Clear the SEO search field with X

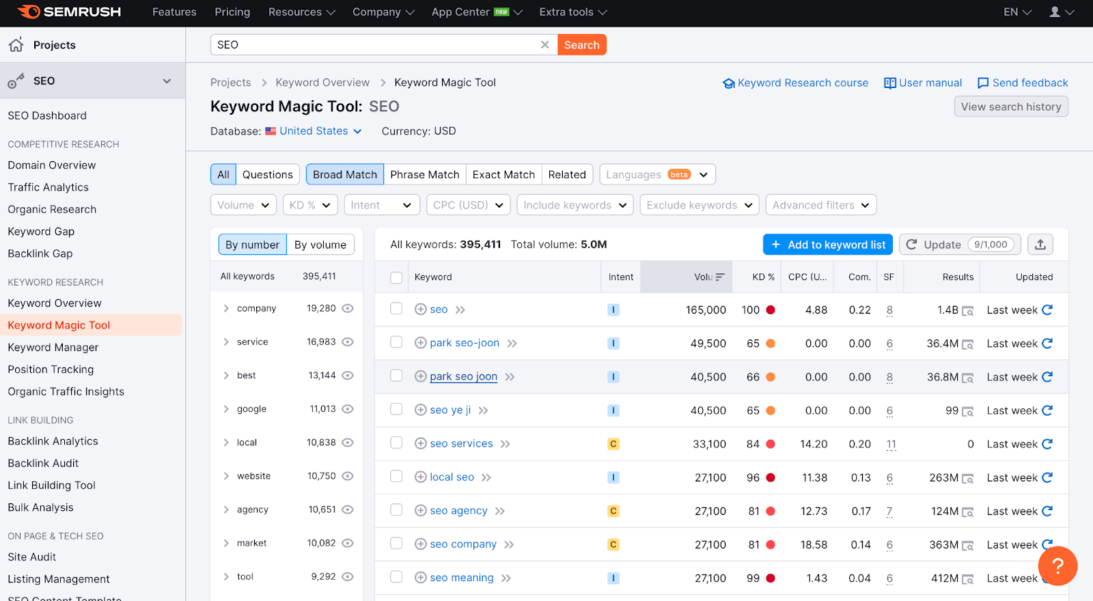click(x=544, y=44)
